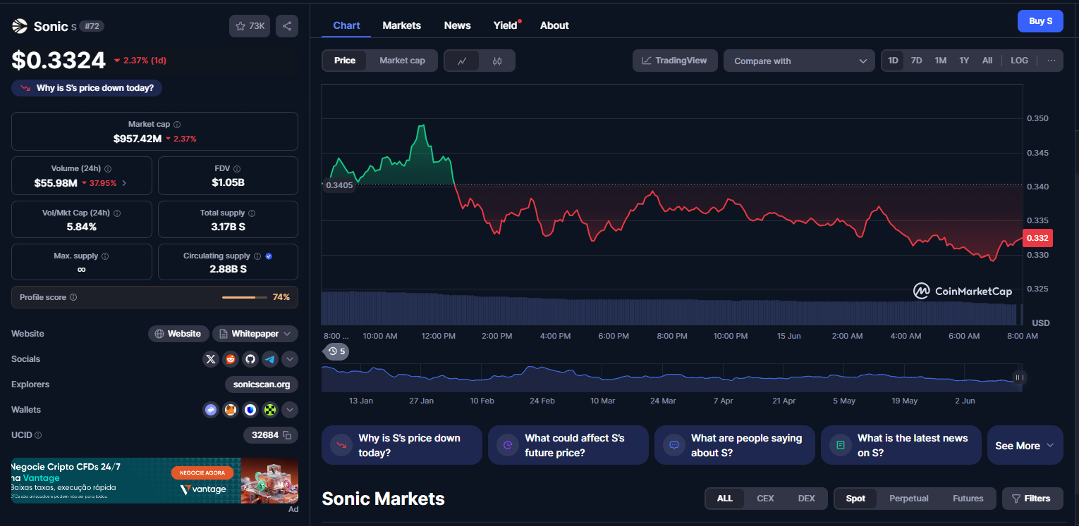The image size is (1079, 526).
Task: Click the info icon beside Circulating supply
Action: [x=257, y=256]
